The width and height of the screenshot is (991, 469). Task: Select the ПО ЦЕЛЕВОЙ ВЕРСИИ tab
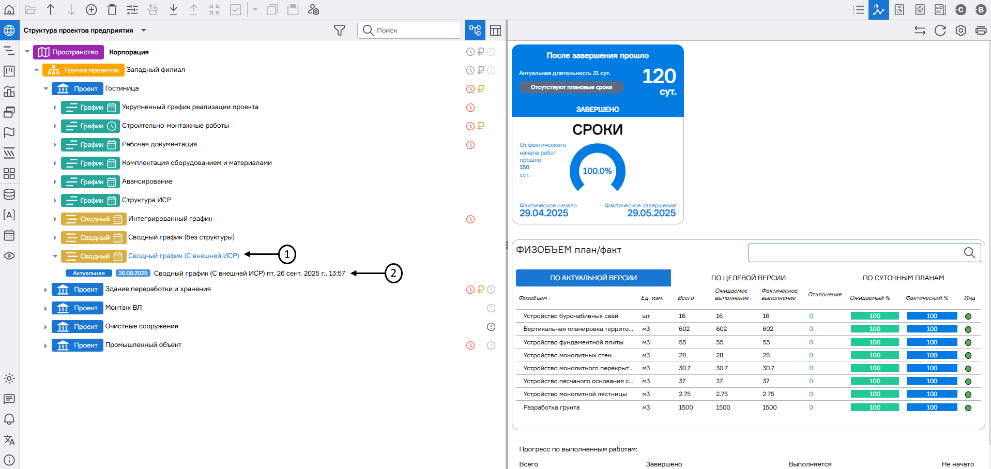pyautogui.click(x=748, y=278)
